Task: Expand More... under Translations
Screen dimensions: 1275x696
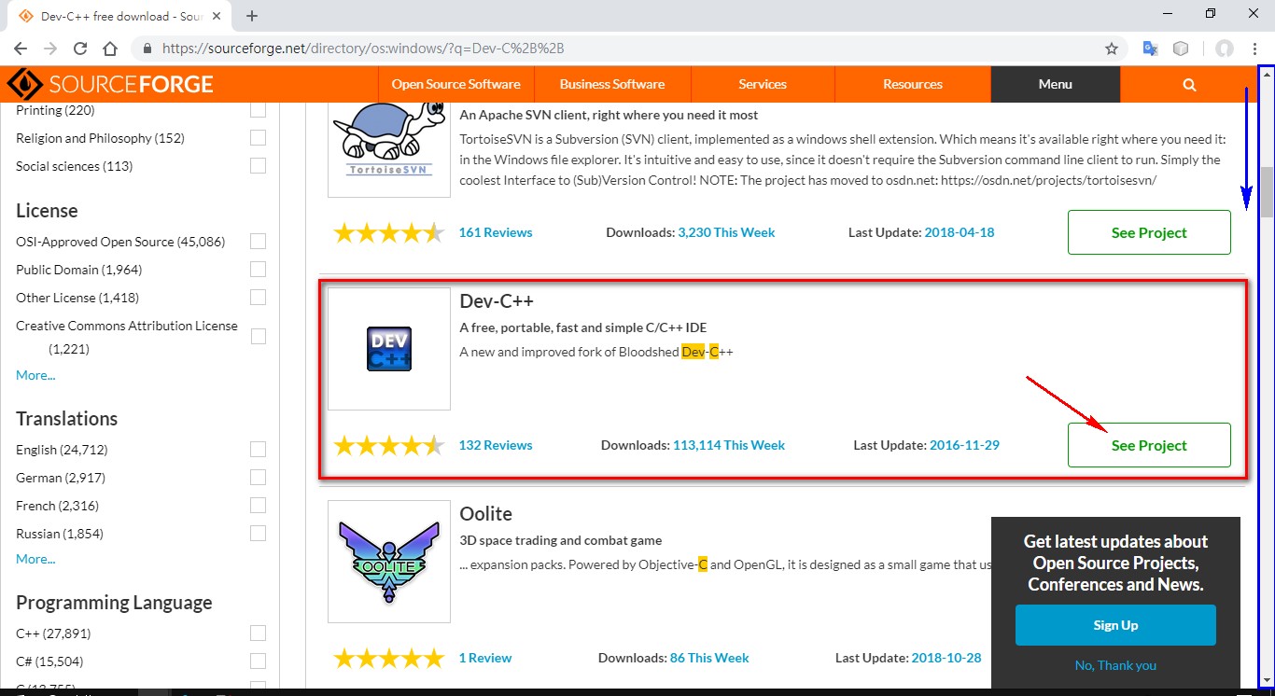Action: point(35,559)
